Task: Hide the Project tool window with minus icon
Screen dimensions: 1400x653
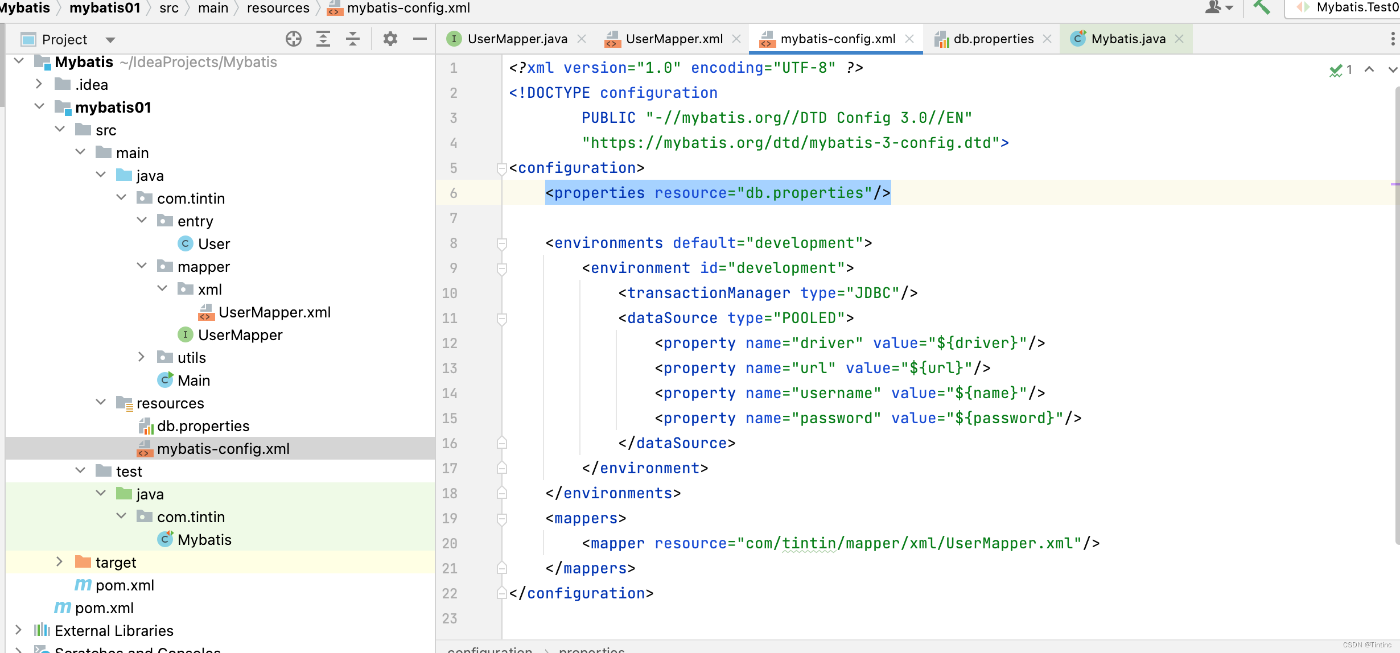Action: click(x=420, y=39)
